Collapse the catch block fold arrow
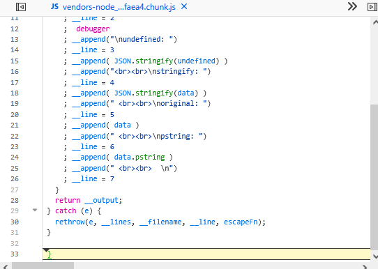Image resolution: width=378 pixels, height=269 pixels. point(35,210)
